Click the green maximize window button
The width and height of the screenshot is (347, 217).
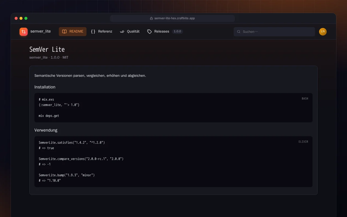coord(26,18)
